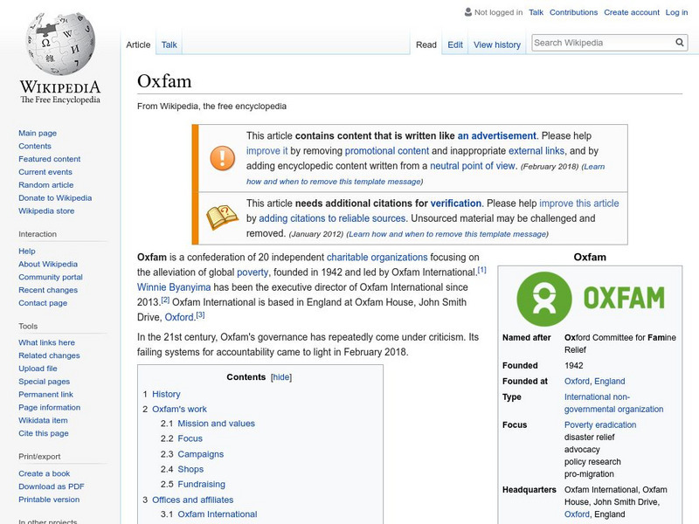Open the Wikipedia store link
The height and width of the screenshot is (524, 699).
46,210
